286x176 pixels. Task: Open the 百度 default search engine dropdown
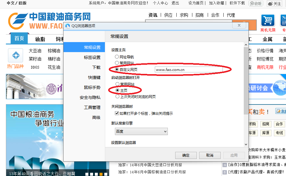[x=141, y=132]
